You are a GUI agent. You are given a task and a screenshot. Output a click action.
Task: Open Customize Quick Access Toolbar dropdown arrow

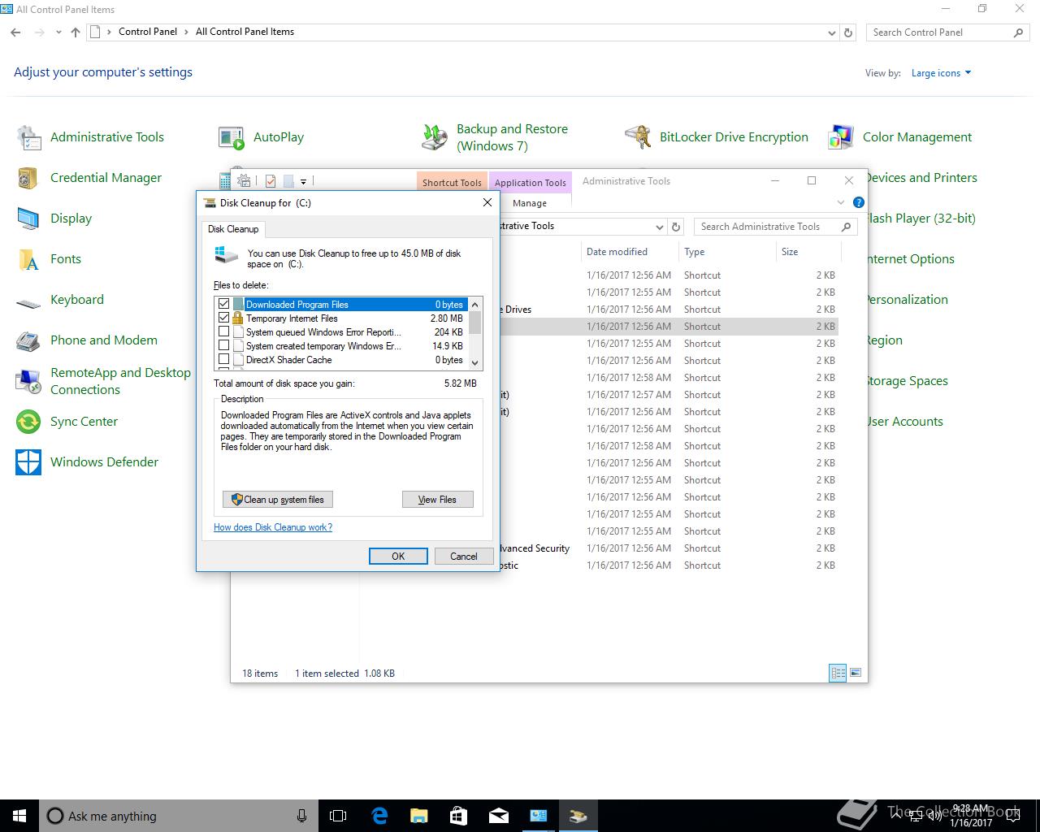coord(303,182)
